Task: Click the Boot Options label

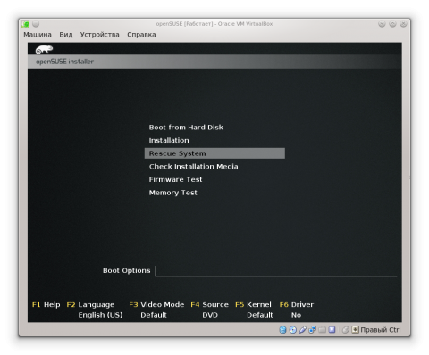Action: pos(127,270)
